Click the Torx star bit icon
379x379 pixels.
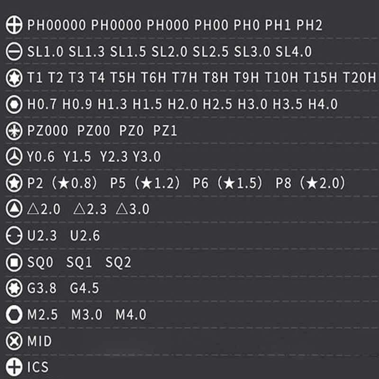tap(14, 78)
